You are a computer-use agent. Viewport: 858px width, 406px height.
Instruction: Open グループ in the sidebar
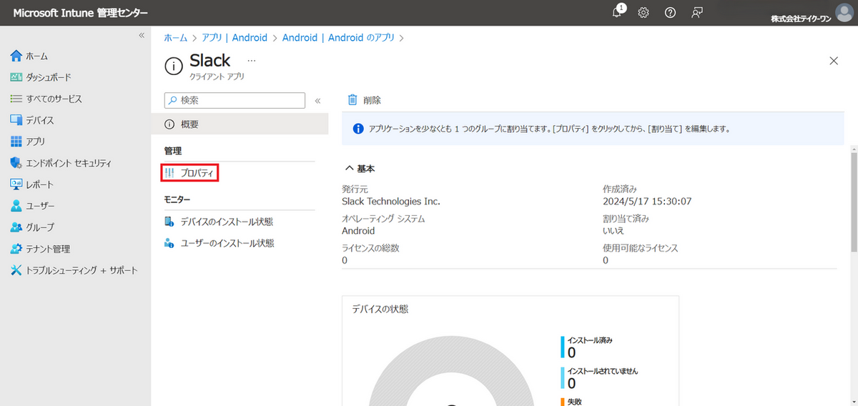[33, 227]
